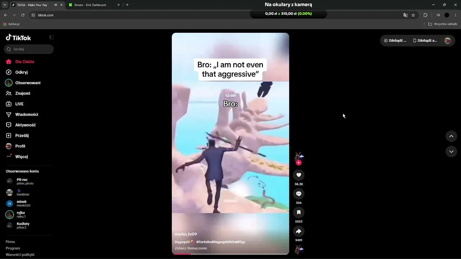This screenshot has height=259, width=461.
Task: Open the Znajomi friends page
Action: point(18,94)
